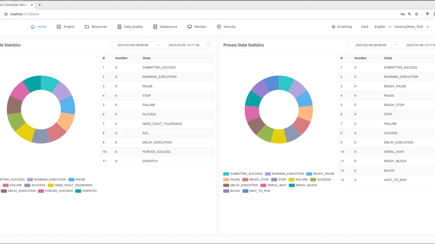The image size is (435, 244).
Task: Click FORCED_SUCCESS in task table
Action: 156,152
